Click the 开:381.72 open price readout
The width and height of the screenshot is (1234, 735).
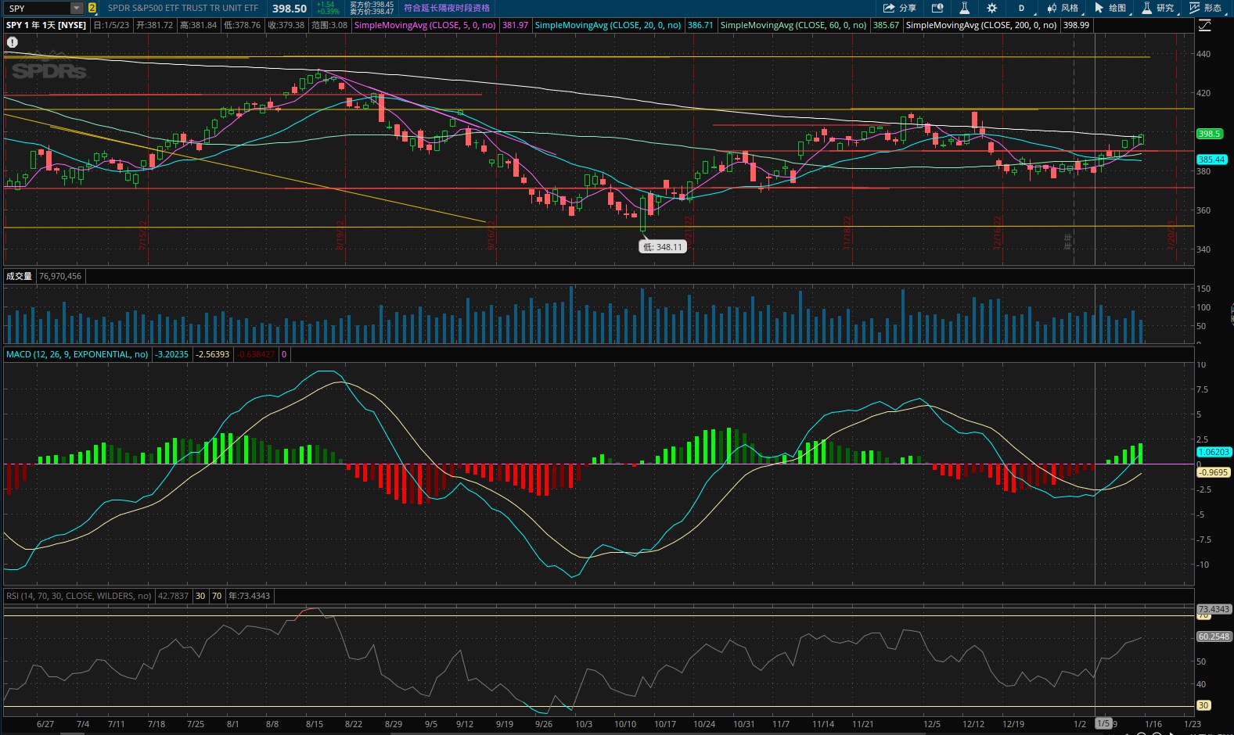point(155,25)
